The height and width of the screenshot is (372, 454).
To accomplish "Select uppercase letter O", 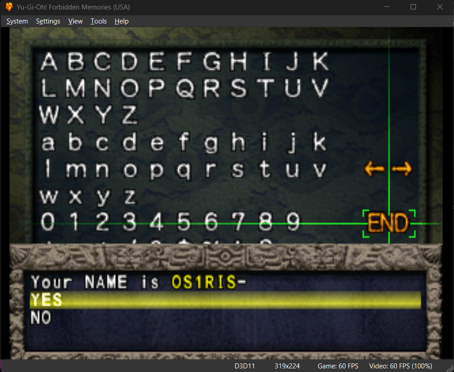I will click(x=129, y=88).
